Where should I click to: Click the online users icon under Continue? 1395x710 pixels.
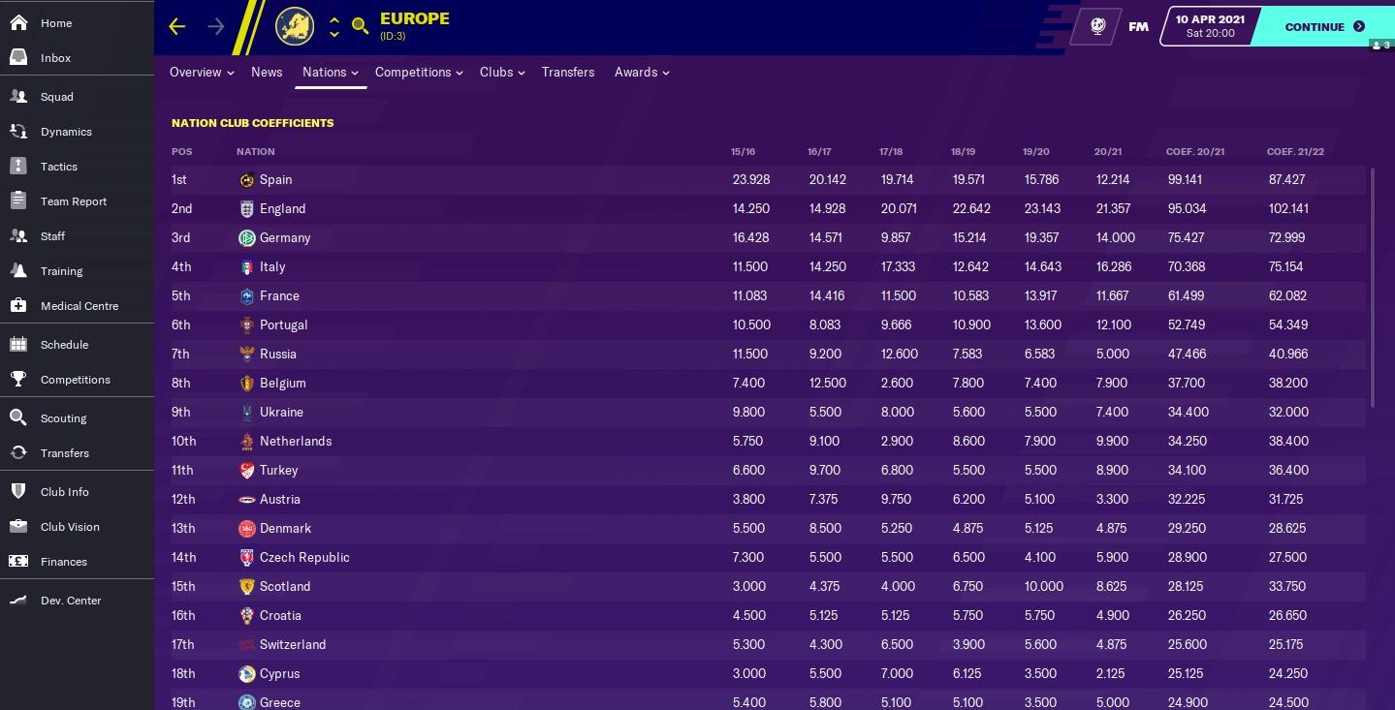point(1380,45)
